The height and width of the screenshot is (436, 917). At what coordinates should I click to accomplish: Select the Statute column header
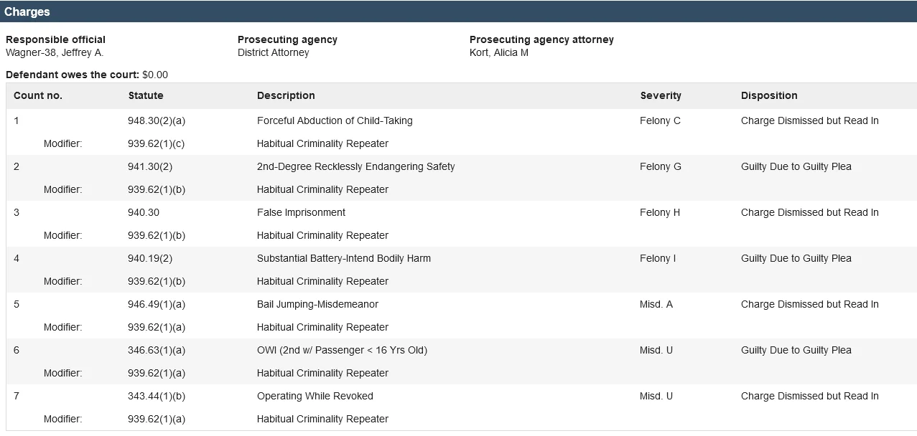coord(146,95)
